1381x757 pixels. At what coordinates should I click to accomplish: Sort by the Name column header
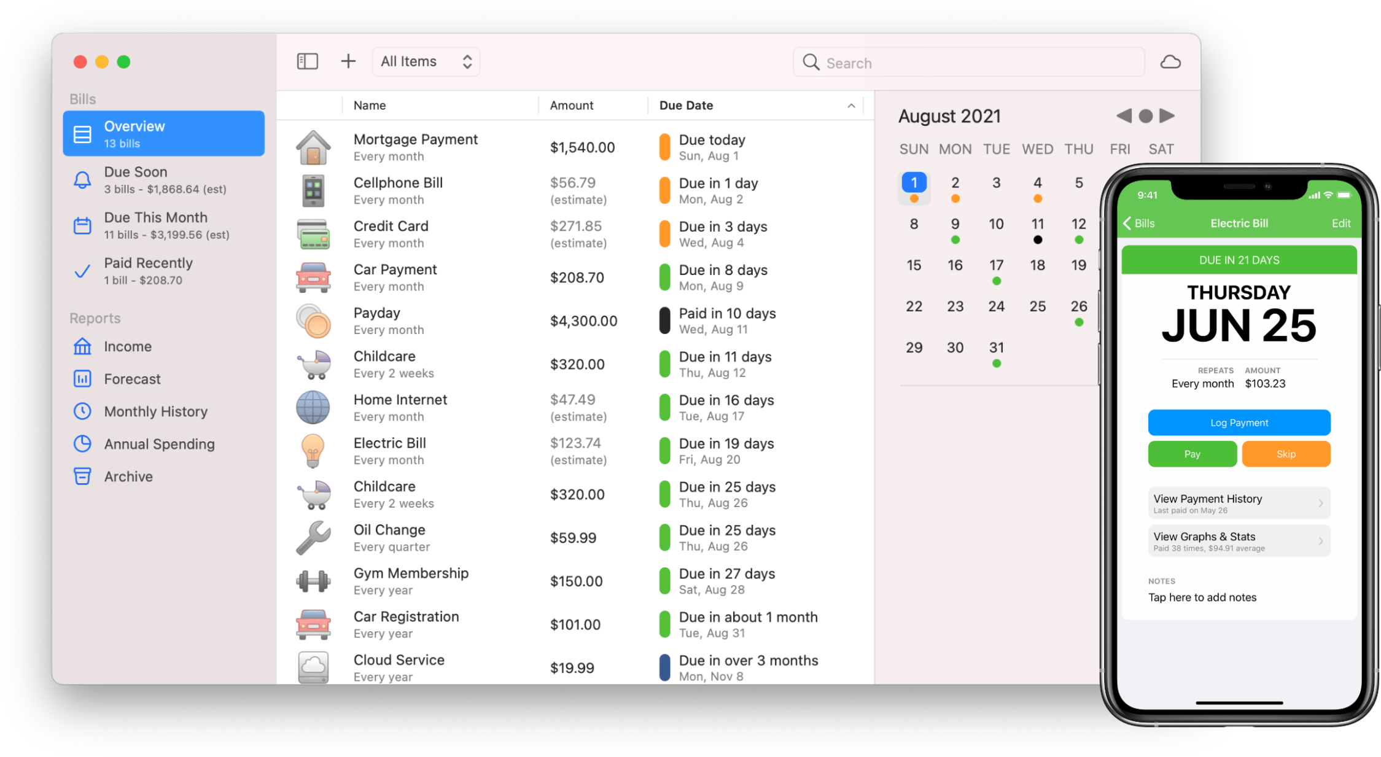440,106
